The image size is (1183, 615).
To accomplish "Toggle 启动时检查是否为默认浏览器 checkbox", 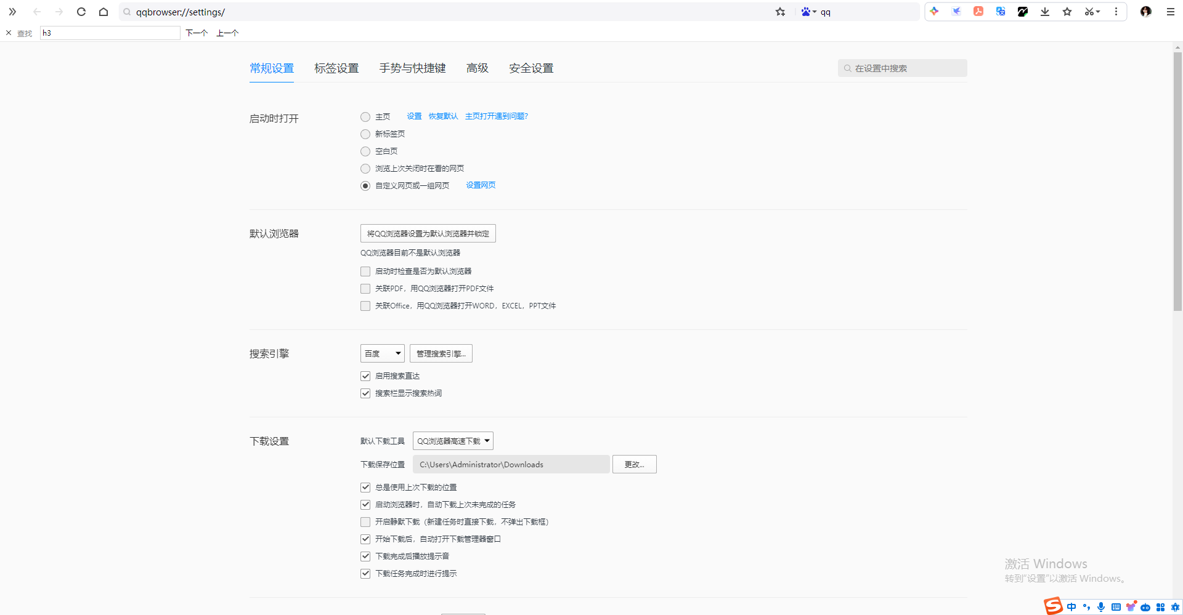I will click(x=365, y=271).
